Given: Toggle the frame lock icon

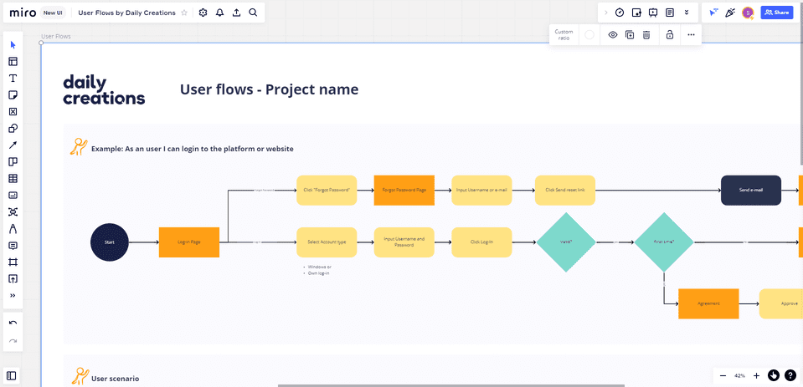Looking at the screenshot, I should point(669,35).
